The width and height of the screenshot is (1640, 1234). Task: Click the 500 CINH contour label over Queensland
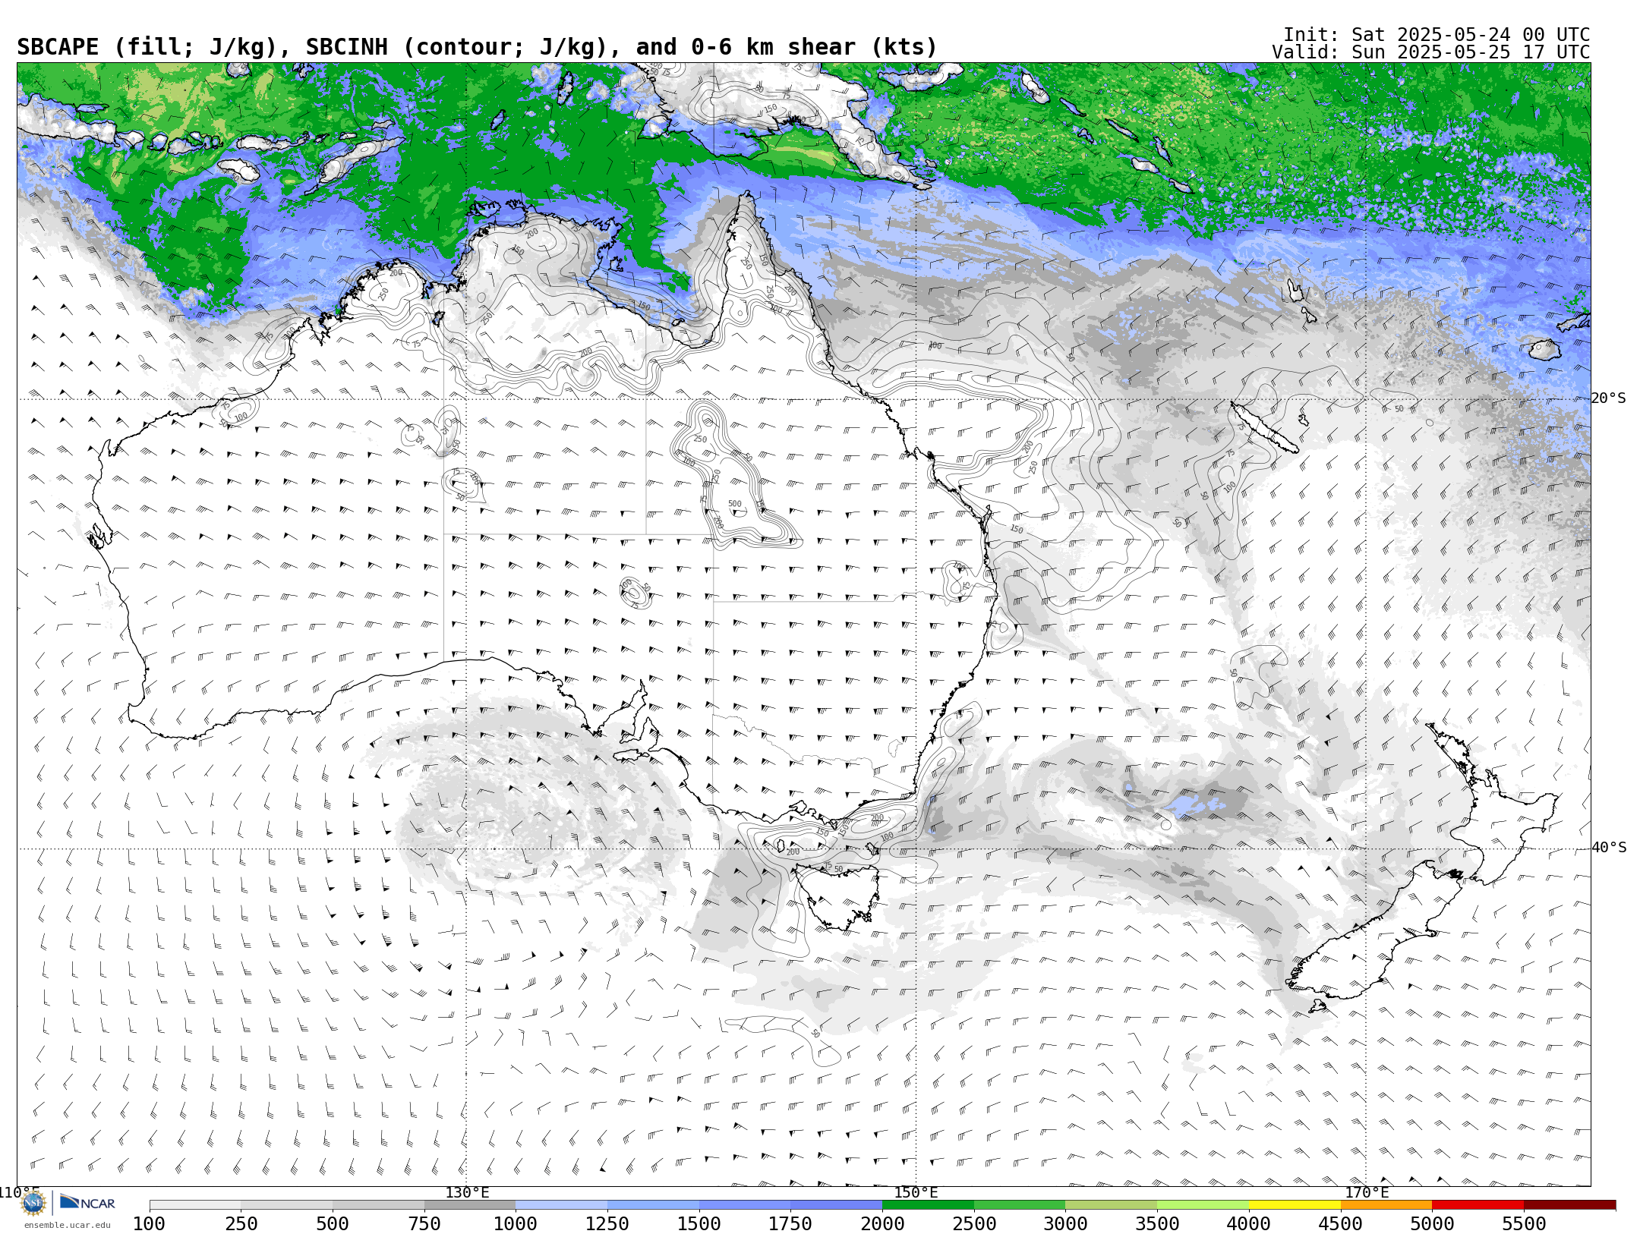(x=734, y=504)
